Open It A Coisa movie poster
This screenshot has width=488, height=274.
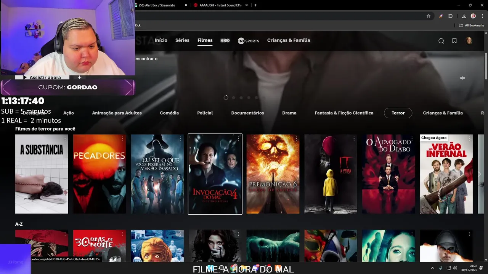tap(331, 174)
